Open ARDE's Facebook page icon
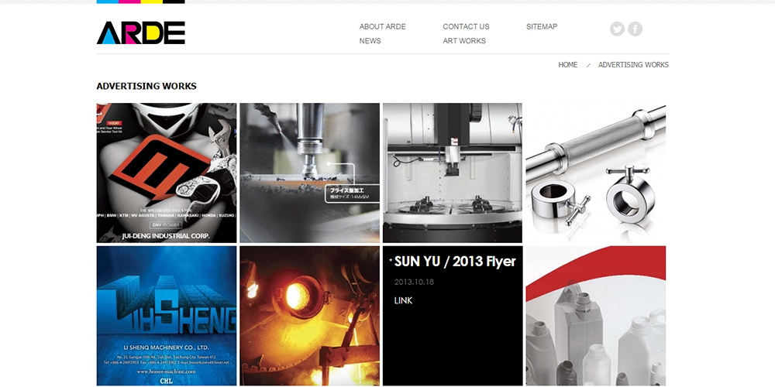The height and width of the screenshot is (387, 775). pyautogui.click(x=635, y=29)
